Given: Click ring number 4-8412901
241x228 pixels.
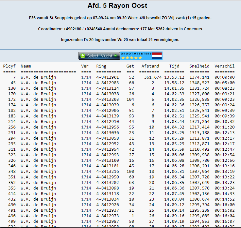Looking at the screenshot, I should [108, 77].
